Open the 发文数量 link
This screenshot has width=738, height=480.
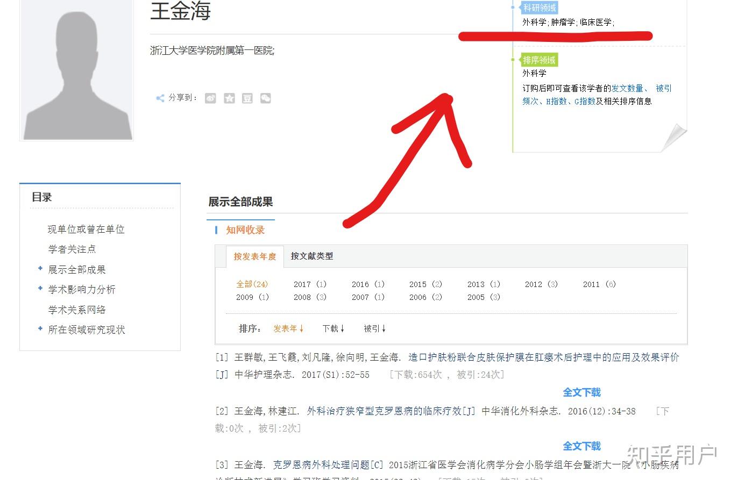[x=627, y=88]
